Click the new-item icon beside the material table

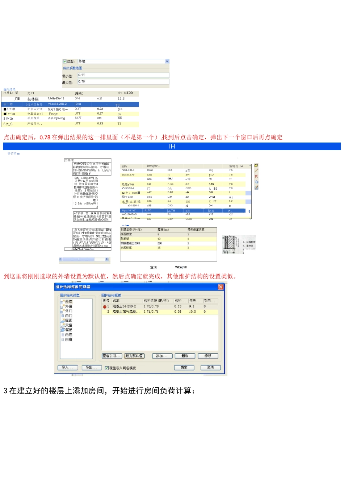[256, 165]
